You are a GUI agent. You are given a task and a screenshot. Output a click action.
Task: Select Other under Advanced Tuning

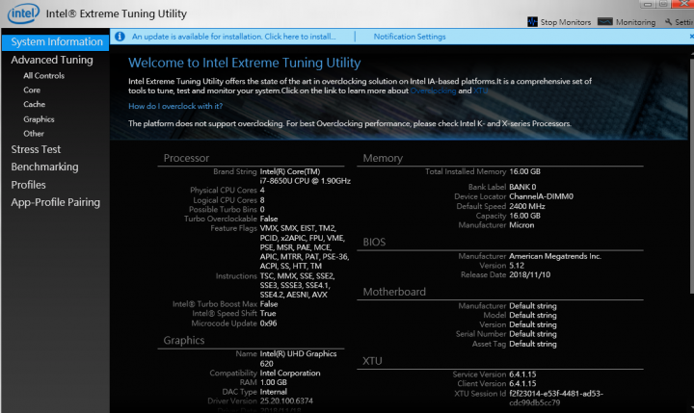pos(34,133)
